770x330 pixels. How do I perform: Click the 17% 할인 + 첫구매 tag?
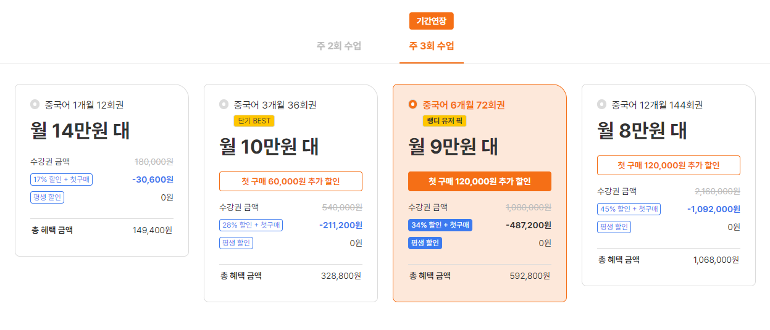[61, 179]
